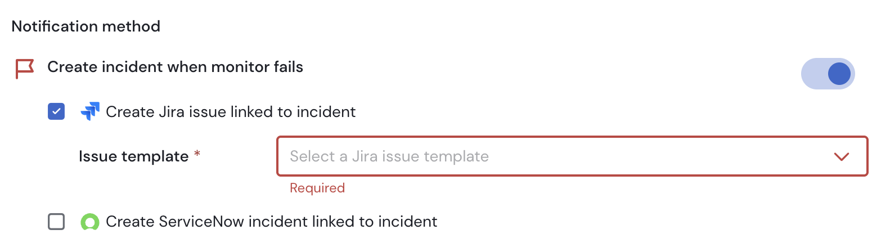The image size is (881, 252).
Task: Click the light blue track of the incident toggle
Action: pos(813,74)
